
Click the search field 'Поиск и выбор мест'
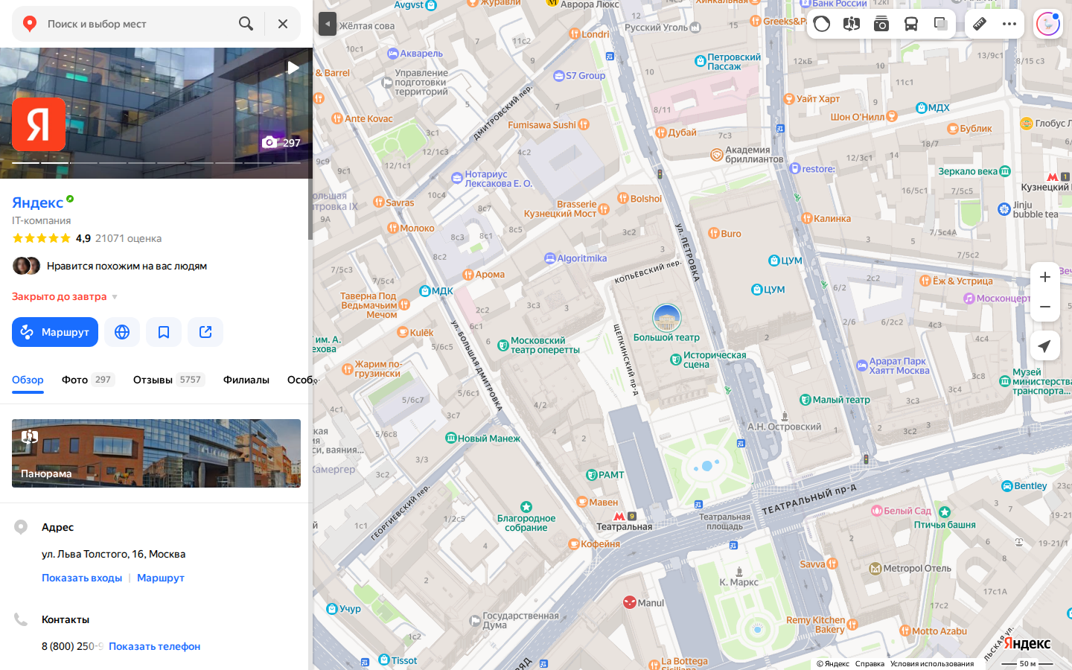click(134, 24)
